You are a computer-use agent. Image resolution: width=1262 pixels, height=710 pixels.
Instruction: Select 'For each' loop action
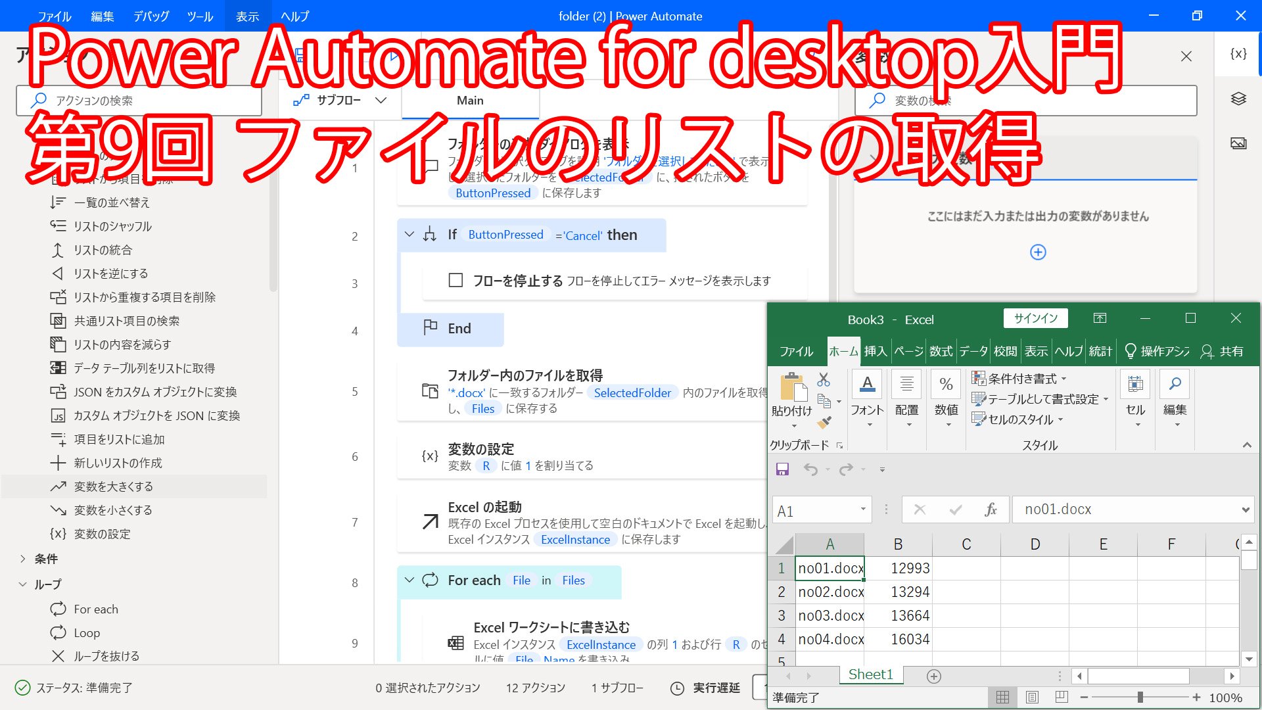pos(134,609)
